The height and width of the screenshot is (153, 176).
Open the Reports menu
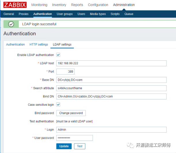tap(77, 5)
